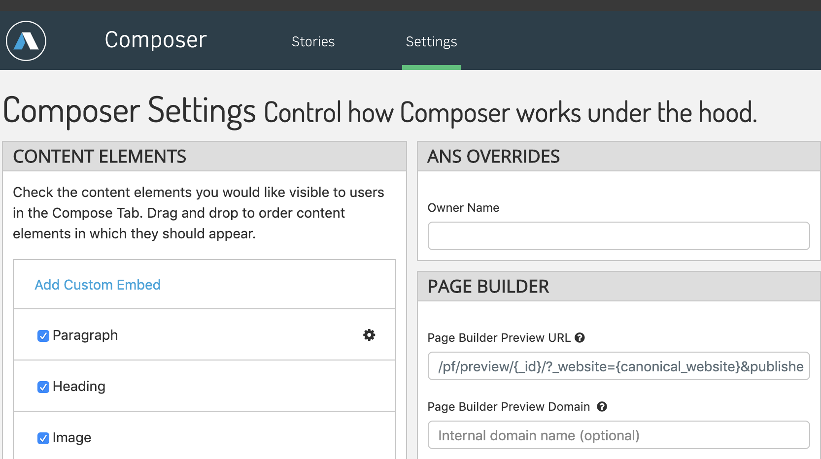This screenshot has width=821, height=459.
Task: Click the Composer Settings page heading
Action: click(130, 110)
